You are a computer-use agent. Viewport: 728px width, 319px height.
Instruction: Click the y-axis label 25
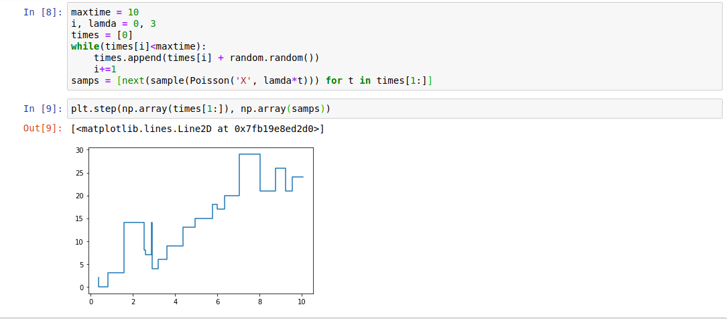(80, 173)
